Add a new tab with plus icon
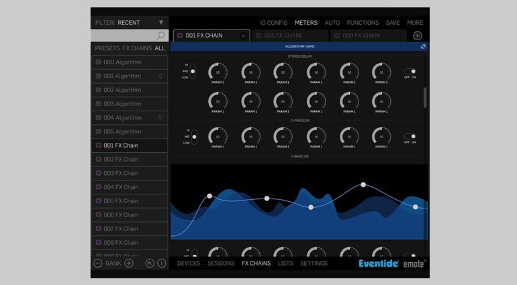This screenshot has height=285, width=517. [x=418, y=36]
